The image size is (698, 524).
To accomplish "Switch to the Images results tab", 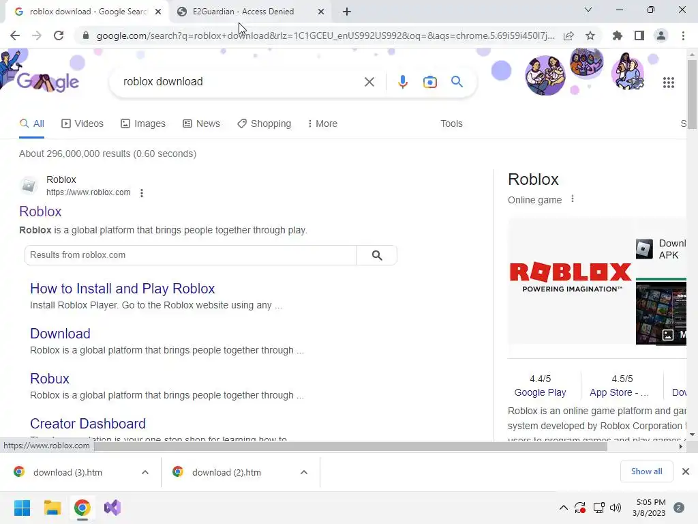I will [x=143, y=124].
